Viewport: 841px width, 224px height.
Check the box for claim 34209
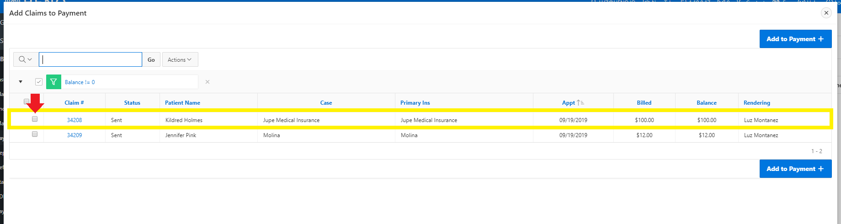click(35, 134)
